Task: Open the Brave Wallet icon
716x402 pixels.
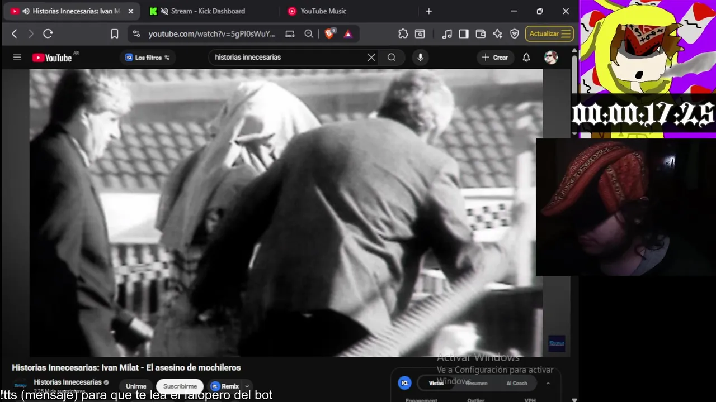Action: pos(481,34)
